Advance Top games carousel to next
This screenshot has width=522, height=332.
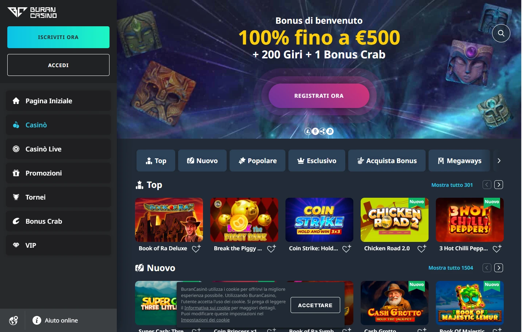[x=499, y=185]
